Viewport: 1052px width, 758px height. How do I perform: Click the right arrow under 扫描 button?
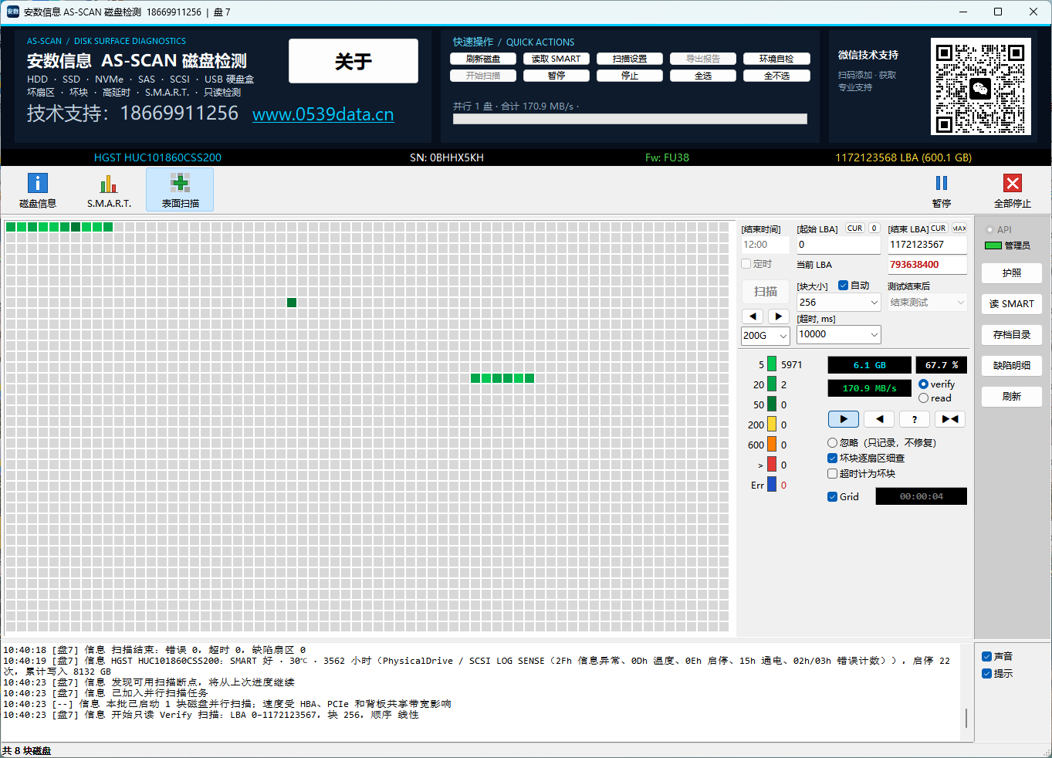click(x=779, y=316)
